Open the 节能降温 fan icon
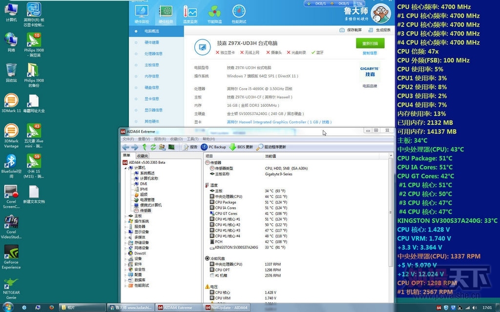 (x=214, y=14)
